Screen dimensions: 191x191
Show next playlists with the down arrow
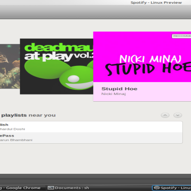point(178,115)
